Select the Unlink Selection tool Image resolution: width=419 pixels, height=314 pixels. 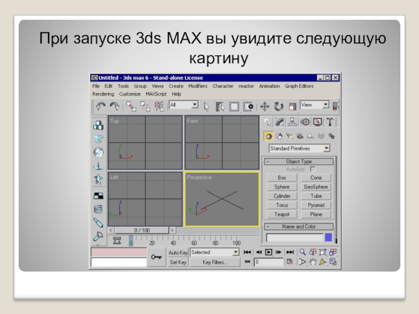click(x=145, y=106)
